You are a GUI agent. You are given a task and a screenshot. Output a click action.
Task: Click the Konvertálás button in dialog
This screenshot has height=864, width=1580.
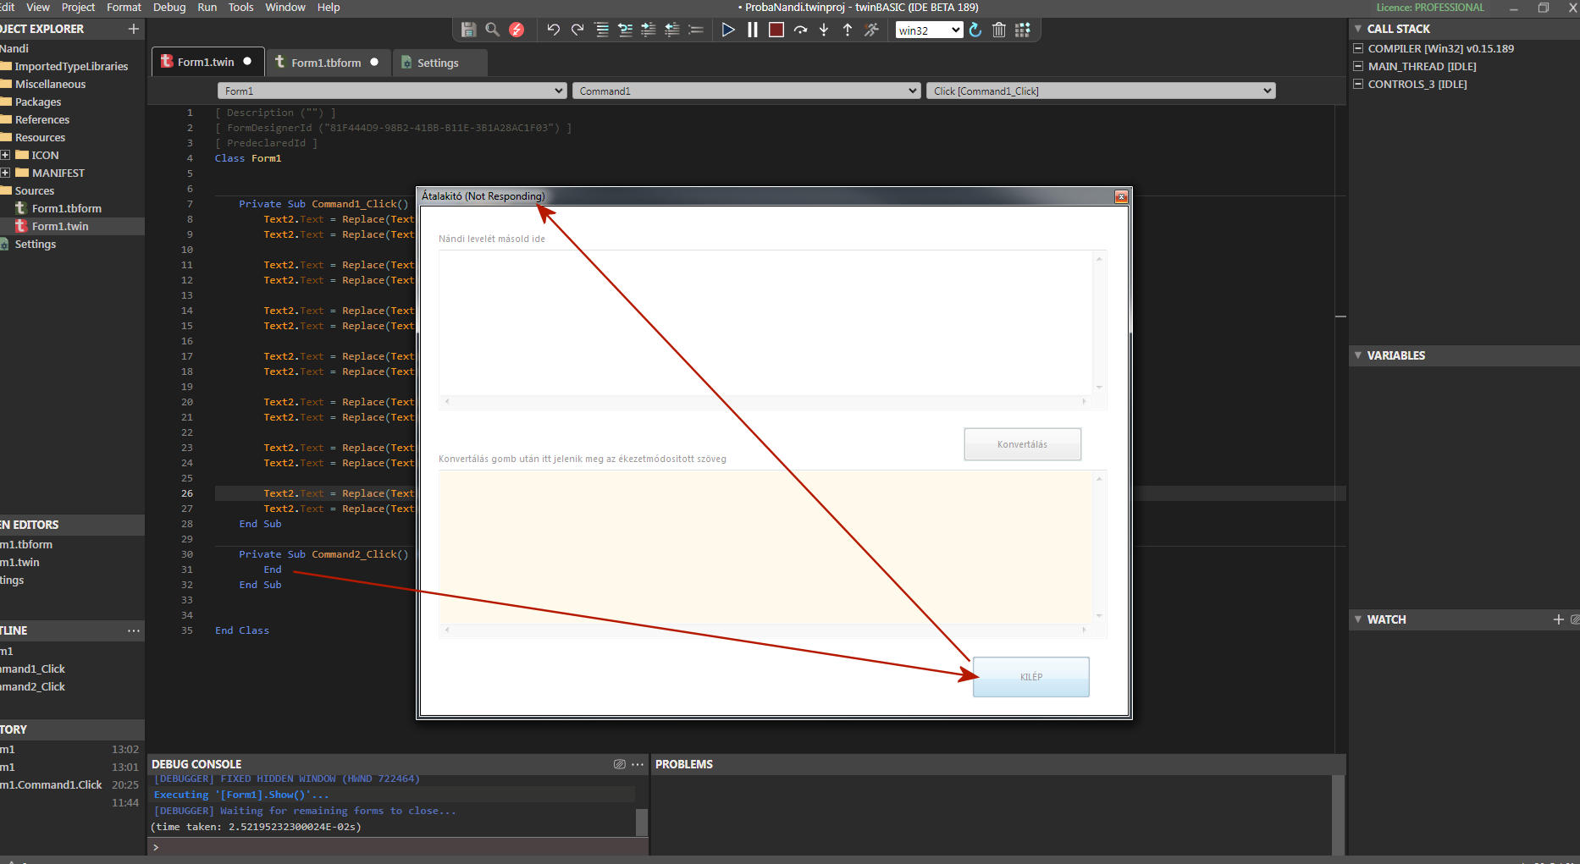pyautogui.click(x=1022, y=444)
